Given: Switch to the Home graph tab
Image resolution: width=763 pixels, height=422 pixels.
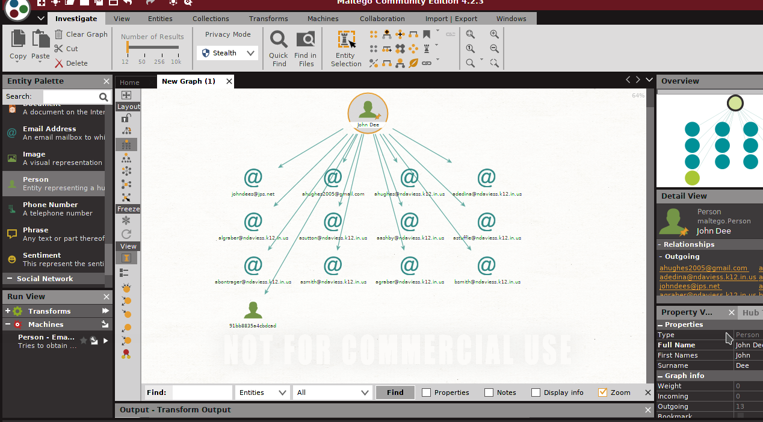Looking at the screenshot, I should click(129, 82).
